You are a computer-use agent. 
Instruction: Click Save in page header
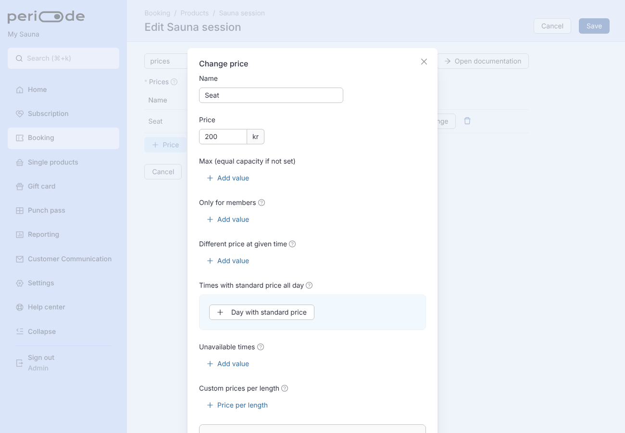[x=594, y=26]
